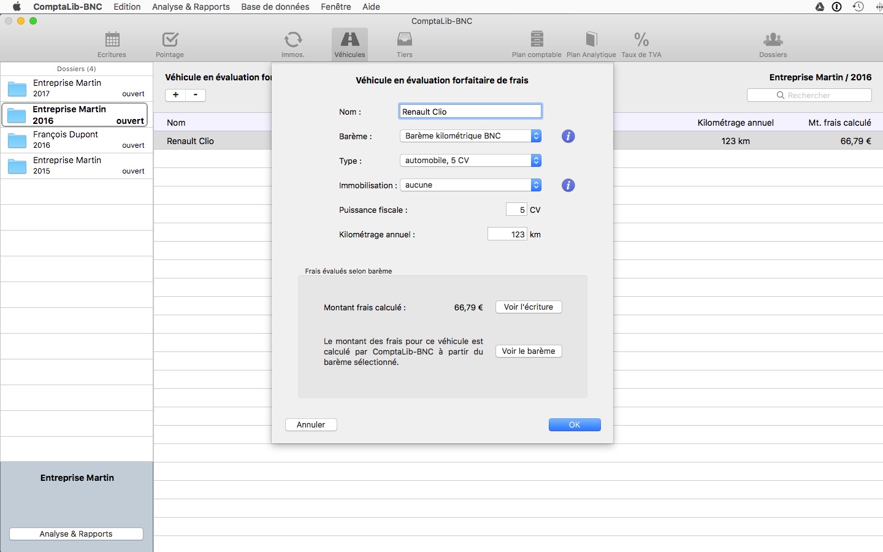
Task: Select the Entreprise Martin 2015 dossier
Action: (77, 166)
